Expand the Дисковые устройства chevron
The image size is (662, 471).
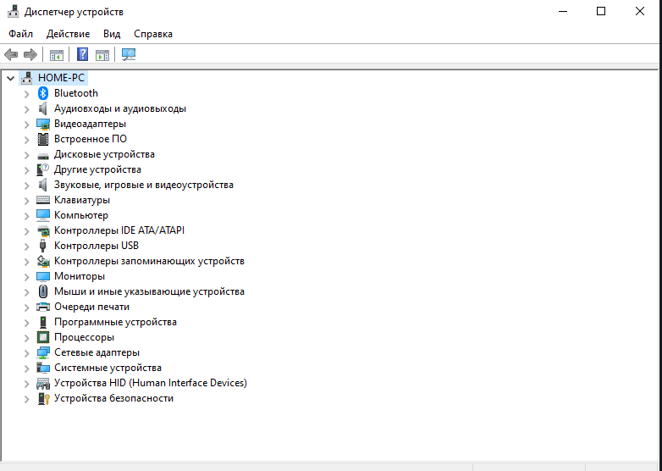click(x=26, y=155)
